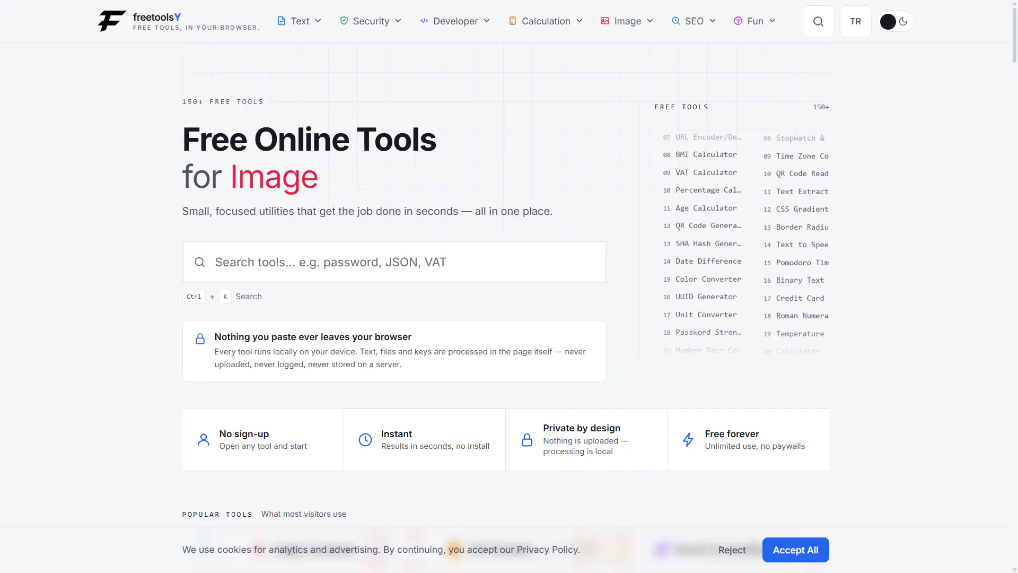This screenshot has height=573, width=1018.
Task: Click the magnifier icon inside search box
Action: point(199,262)
